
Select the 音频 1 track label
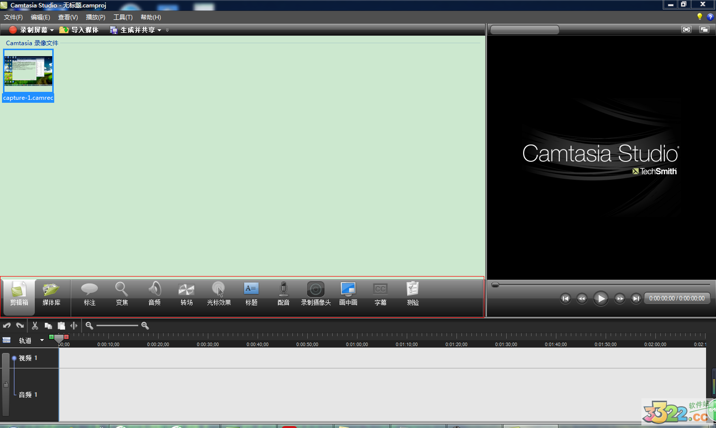[x=28, y=395]
